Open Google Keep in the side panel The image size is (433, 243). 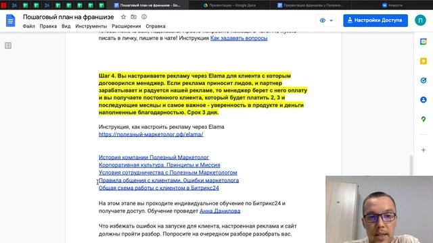(424, 61)
